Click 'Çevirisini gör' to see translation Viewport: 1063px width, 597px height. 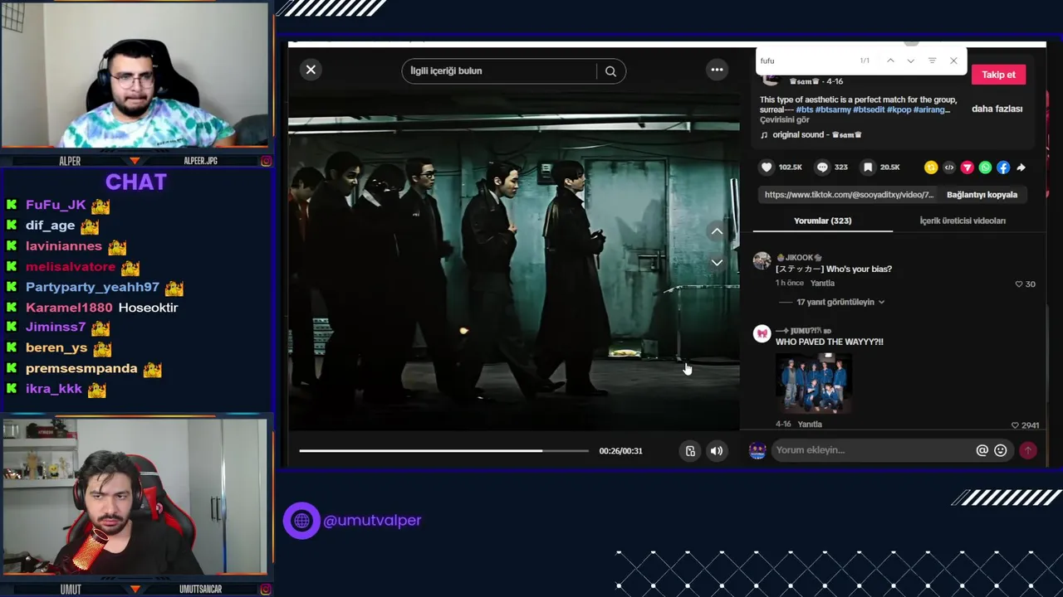[784, 120]
